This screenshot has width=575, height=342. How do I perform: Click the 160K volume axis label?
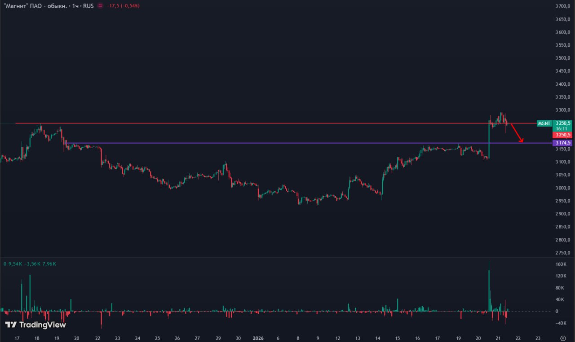pyautogui.click(x=561, y=264)
